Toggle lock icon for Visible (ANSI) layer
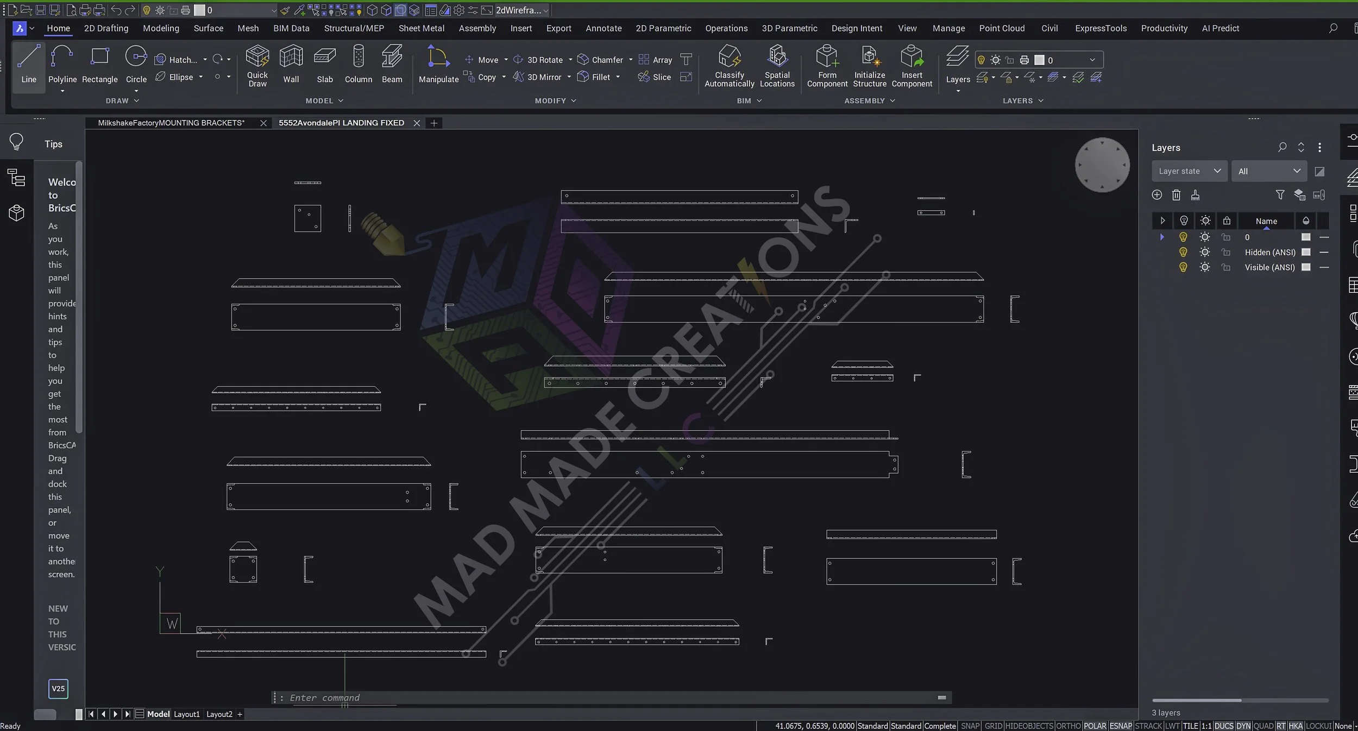The image size is (1358, 731). [1226, 267]
